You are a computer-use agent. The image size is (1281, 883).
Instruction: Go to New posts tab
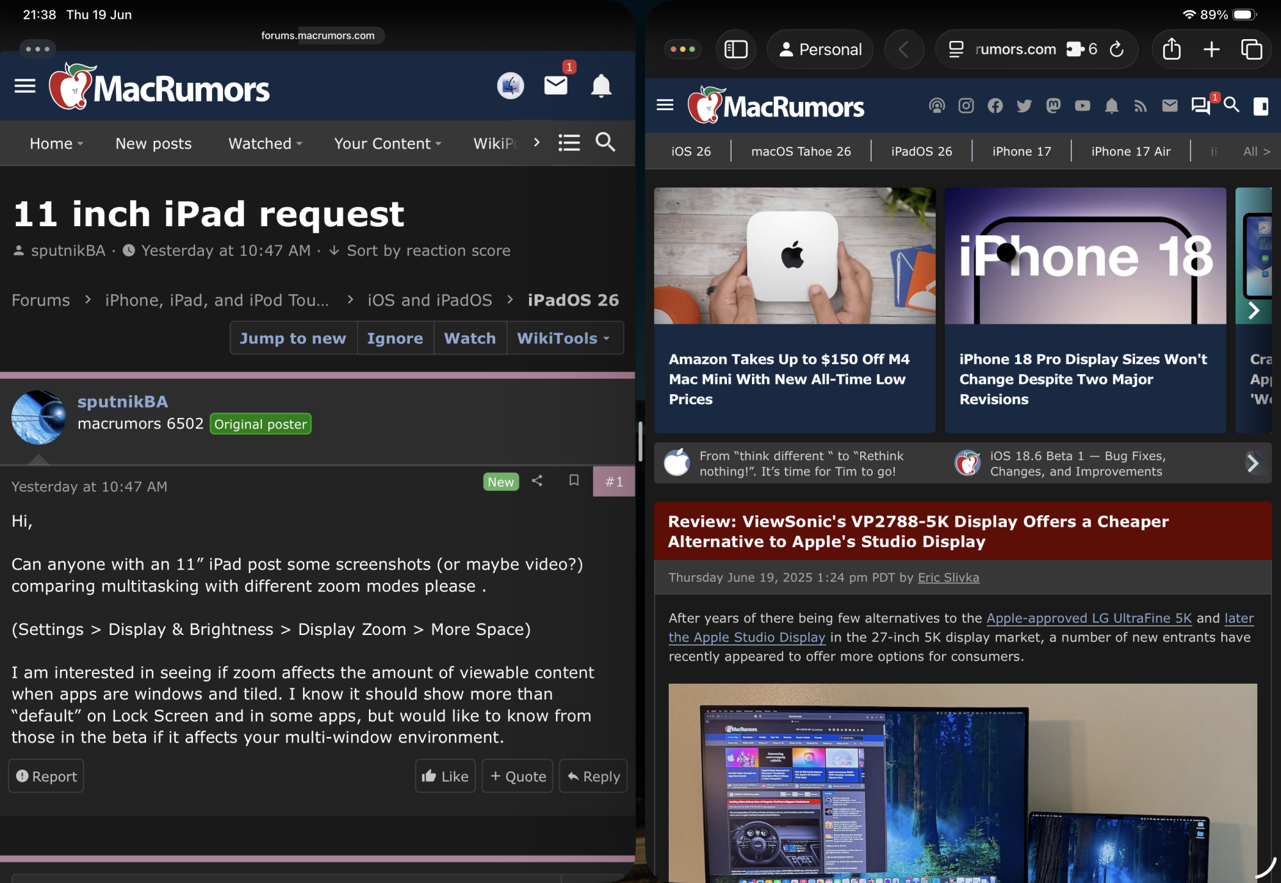coord(154,144)
